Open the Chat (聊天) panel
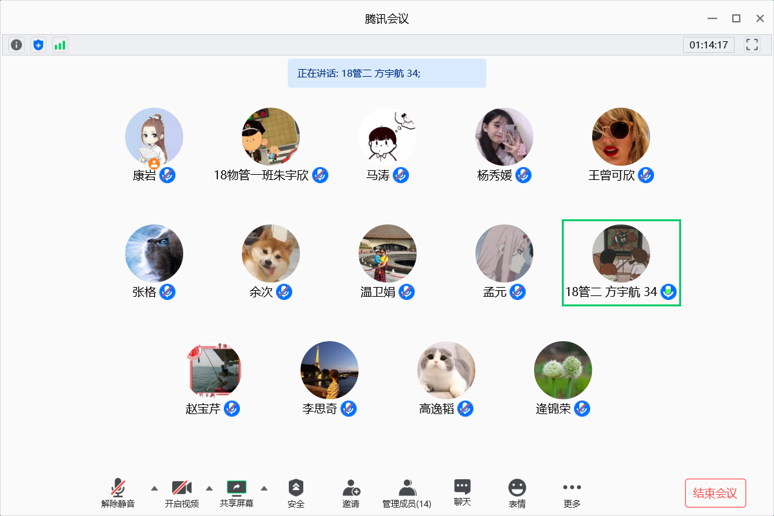This screenshot has width=774, height=516. [462, 493]
